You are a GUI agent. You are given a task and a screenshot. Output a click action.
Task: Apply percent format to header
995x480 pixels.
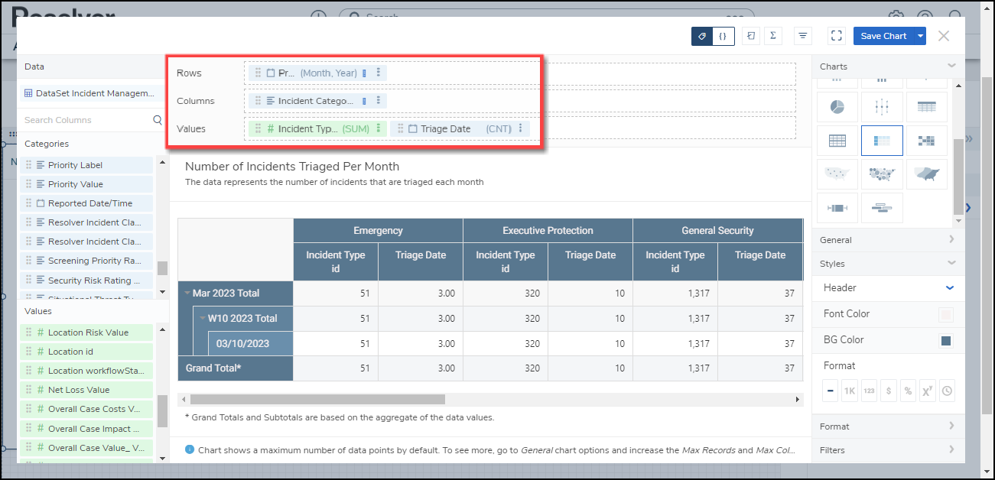tap(908, 391)
